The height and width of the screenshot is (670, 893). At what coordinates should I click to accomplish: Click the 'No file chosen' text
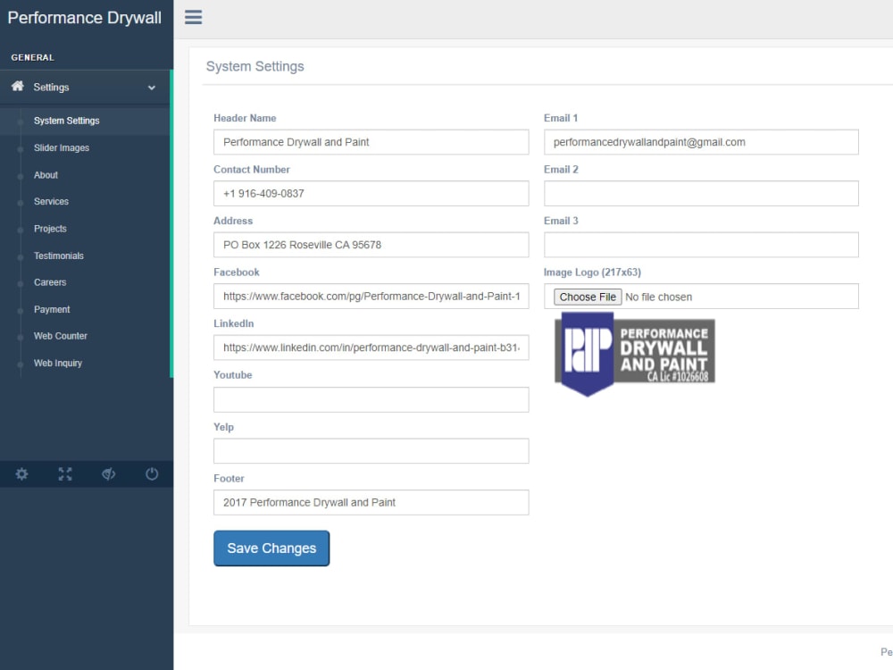point(658,297)
